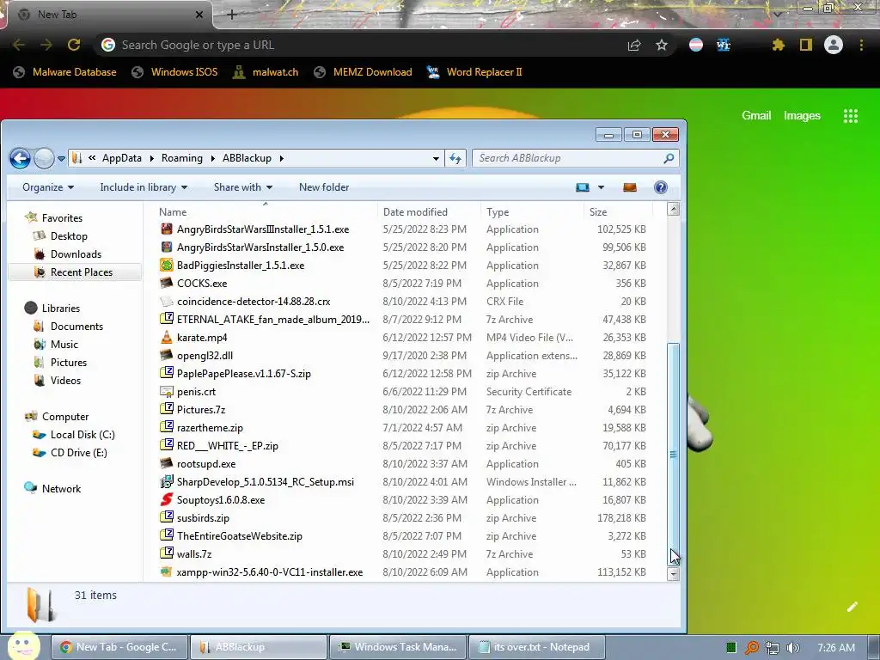Select the opengl32.dll file
Viewport: 880px width, 660px height.
click(x=205, y=356)
